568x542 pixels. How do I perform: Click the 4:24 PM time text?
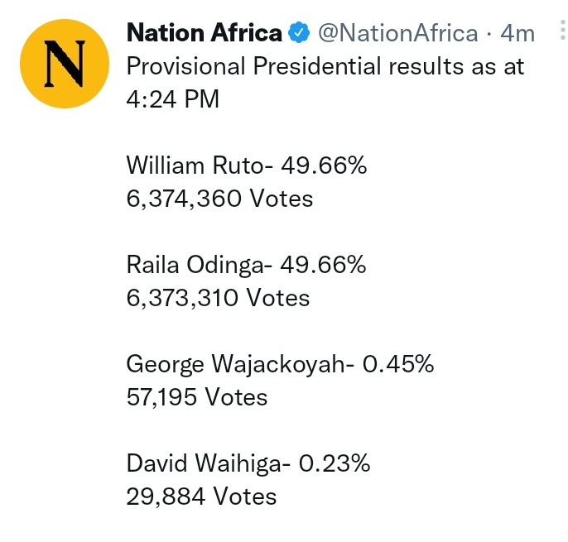(x=173, y=98)
